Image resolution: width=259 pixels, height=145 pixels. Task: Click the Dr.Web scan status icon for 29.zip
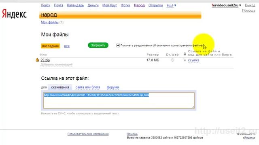tap(172, 60)
